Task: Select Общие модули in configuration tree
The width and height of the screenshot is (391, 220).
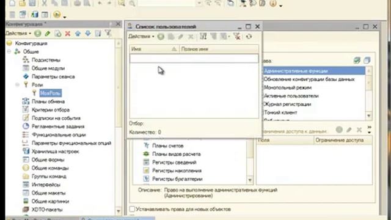Action: tap(48, 68)
